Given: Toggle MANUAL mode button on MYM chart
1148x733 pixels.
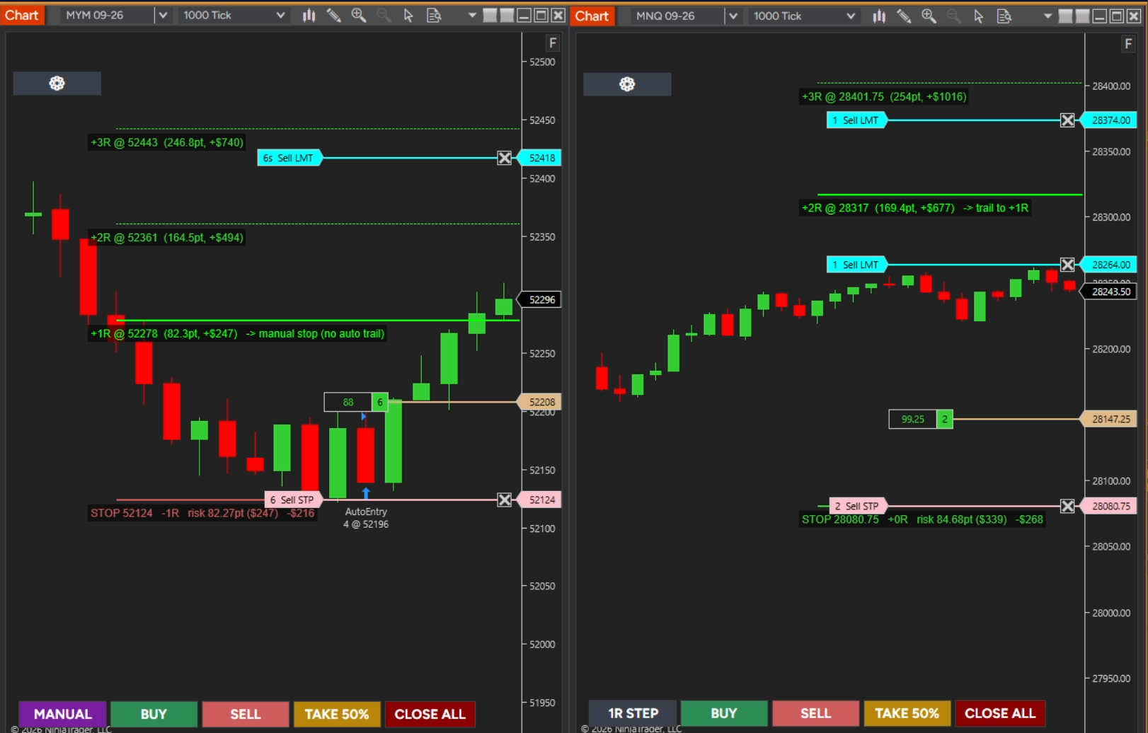Looking at the screenshot, I should coord(62,714).
